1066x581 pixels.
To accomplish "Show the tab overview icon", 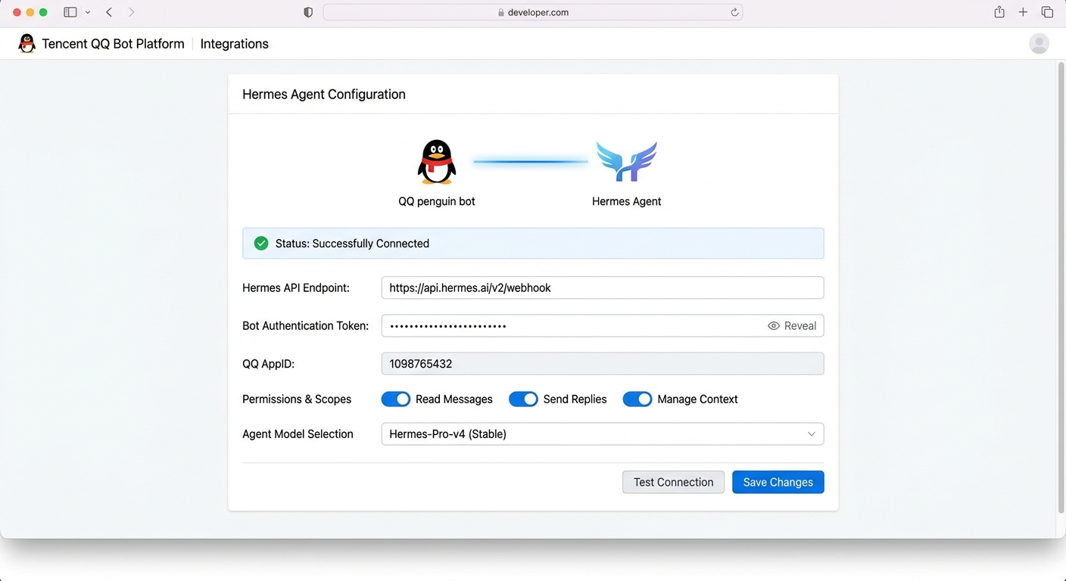I will click(1047, 12).
